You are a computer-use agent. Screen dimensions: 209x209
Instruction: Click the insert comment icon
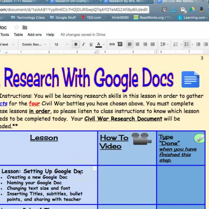coord(120,44)
